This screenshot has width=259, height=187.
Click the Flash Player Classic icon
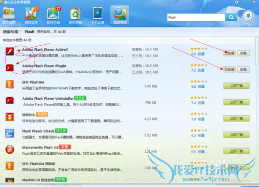tap(10, 133)
